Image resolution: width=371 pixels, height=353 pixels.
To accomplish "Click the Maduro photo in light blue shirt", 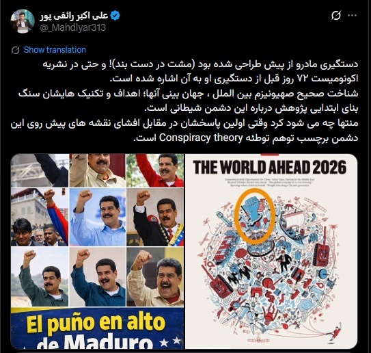I will pyautogui.click(x=98, y=217).
